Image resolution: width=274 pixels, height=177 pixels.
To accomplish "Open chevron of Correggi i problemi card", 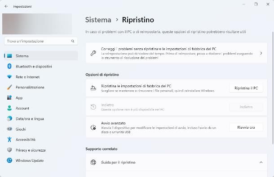I will 261,53.
